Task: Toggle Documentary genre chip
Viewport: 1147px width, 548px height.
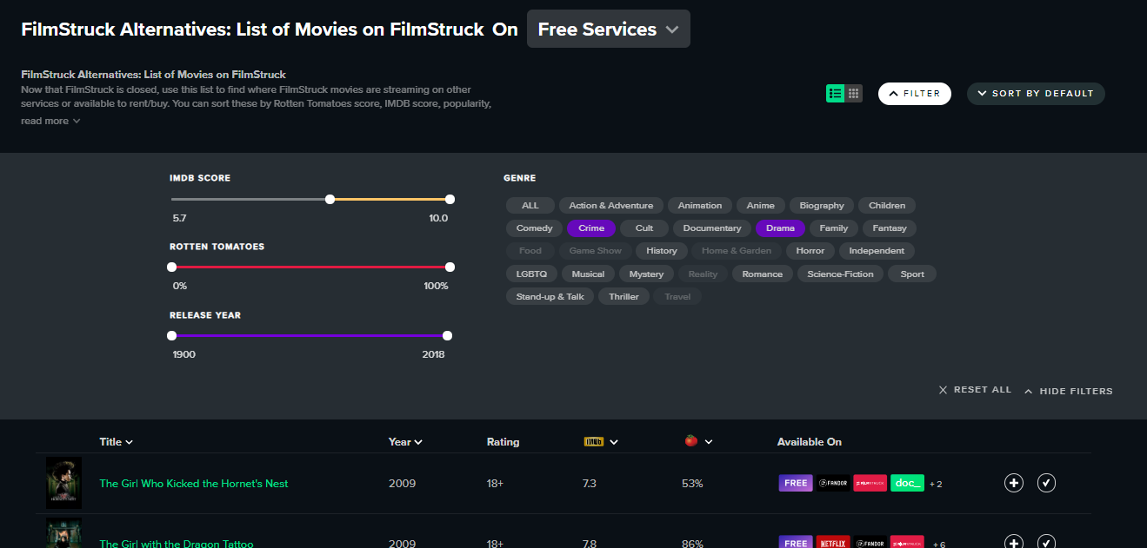Action: point(712,228)
